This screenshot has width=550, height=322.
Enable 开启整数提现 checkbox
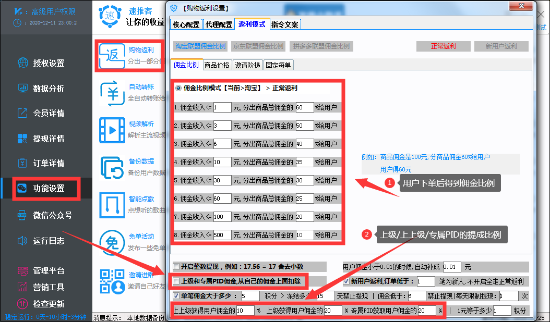[176, 267]
